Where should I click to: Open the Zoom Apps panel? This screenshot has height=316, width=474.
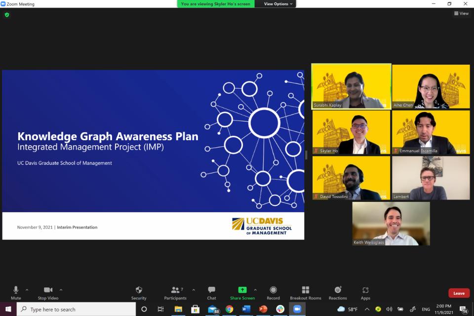(x=365, y=292)
